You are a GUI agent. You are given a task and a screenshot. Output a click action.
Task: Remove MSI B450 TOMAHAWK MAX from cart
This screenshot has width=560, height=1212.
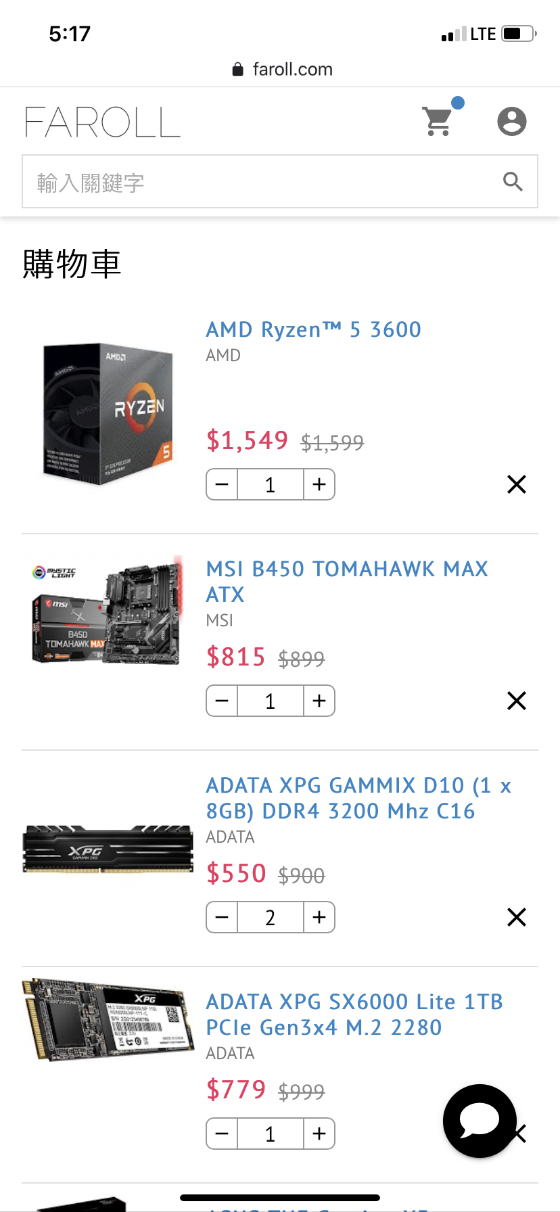coord(517,701)
